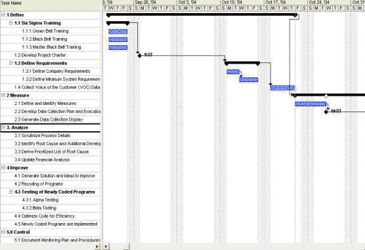
Task: Click the Define and Identify Measures bar
Action: coord(311,104)
